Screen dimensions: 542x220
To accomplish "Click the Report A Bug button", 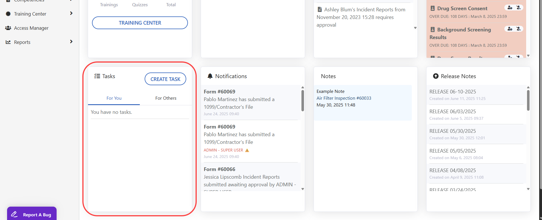I will coord(32,214).
